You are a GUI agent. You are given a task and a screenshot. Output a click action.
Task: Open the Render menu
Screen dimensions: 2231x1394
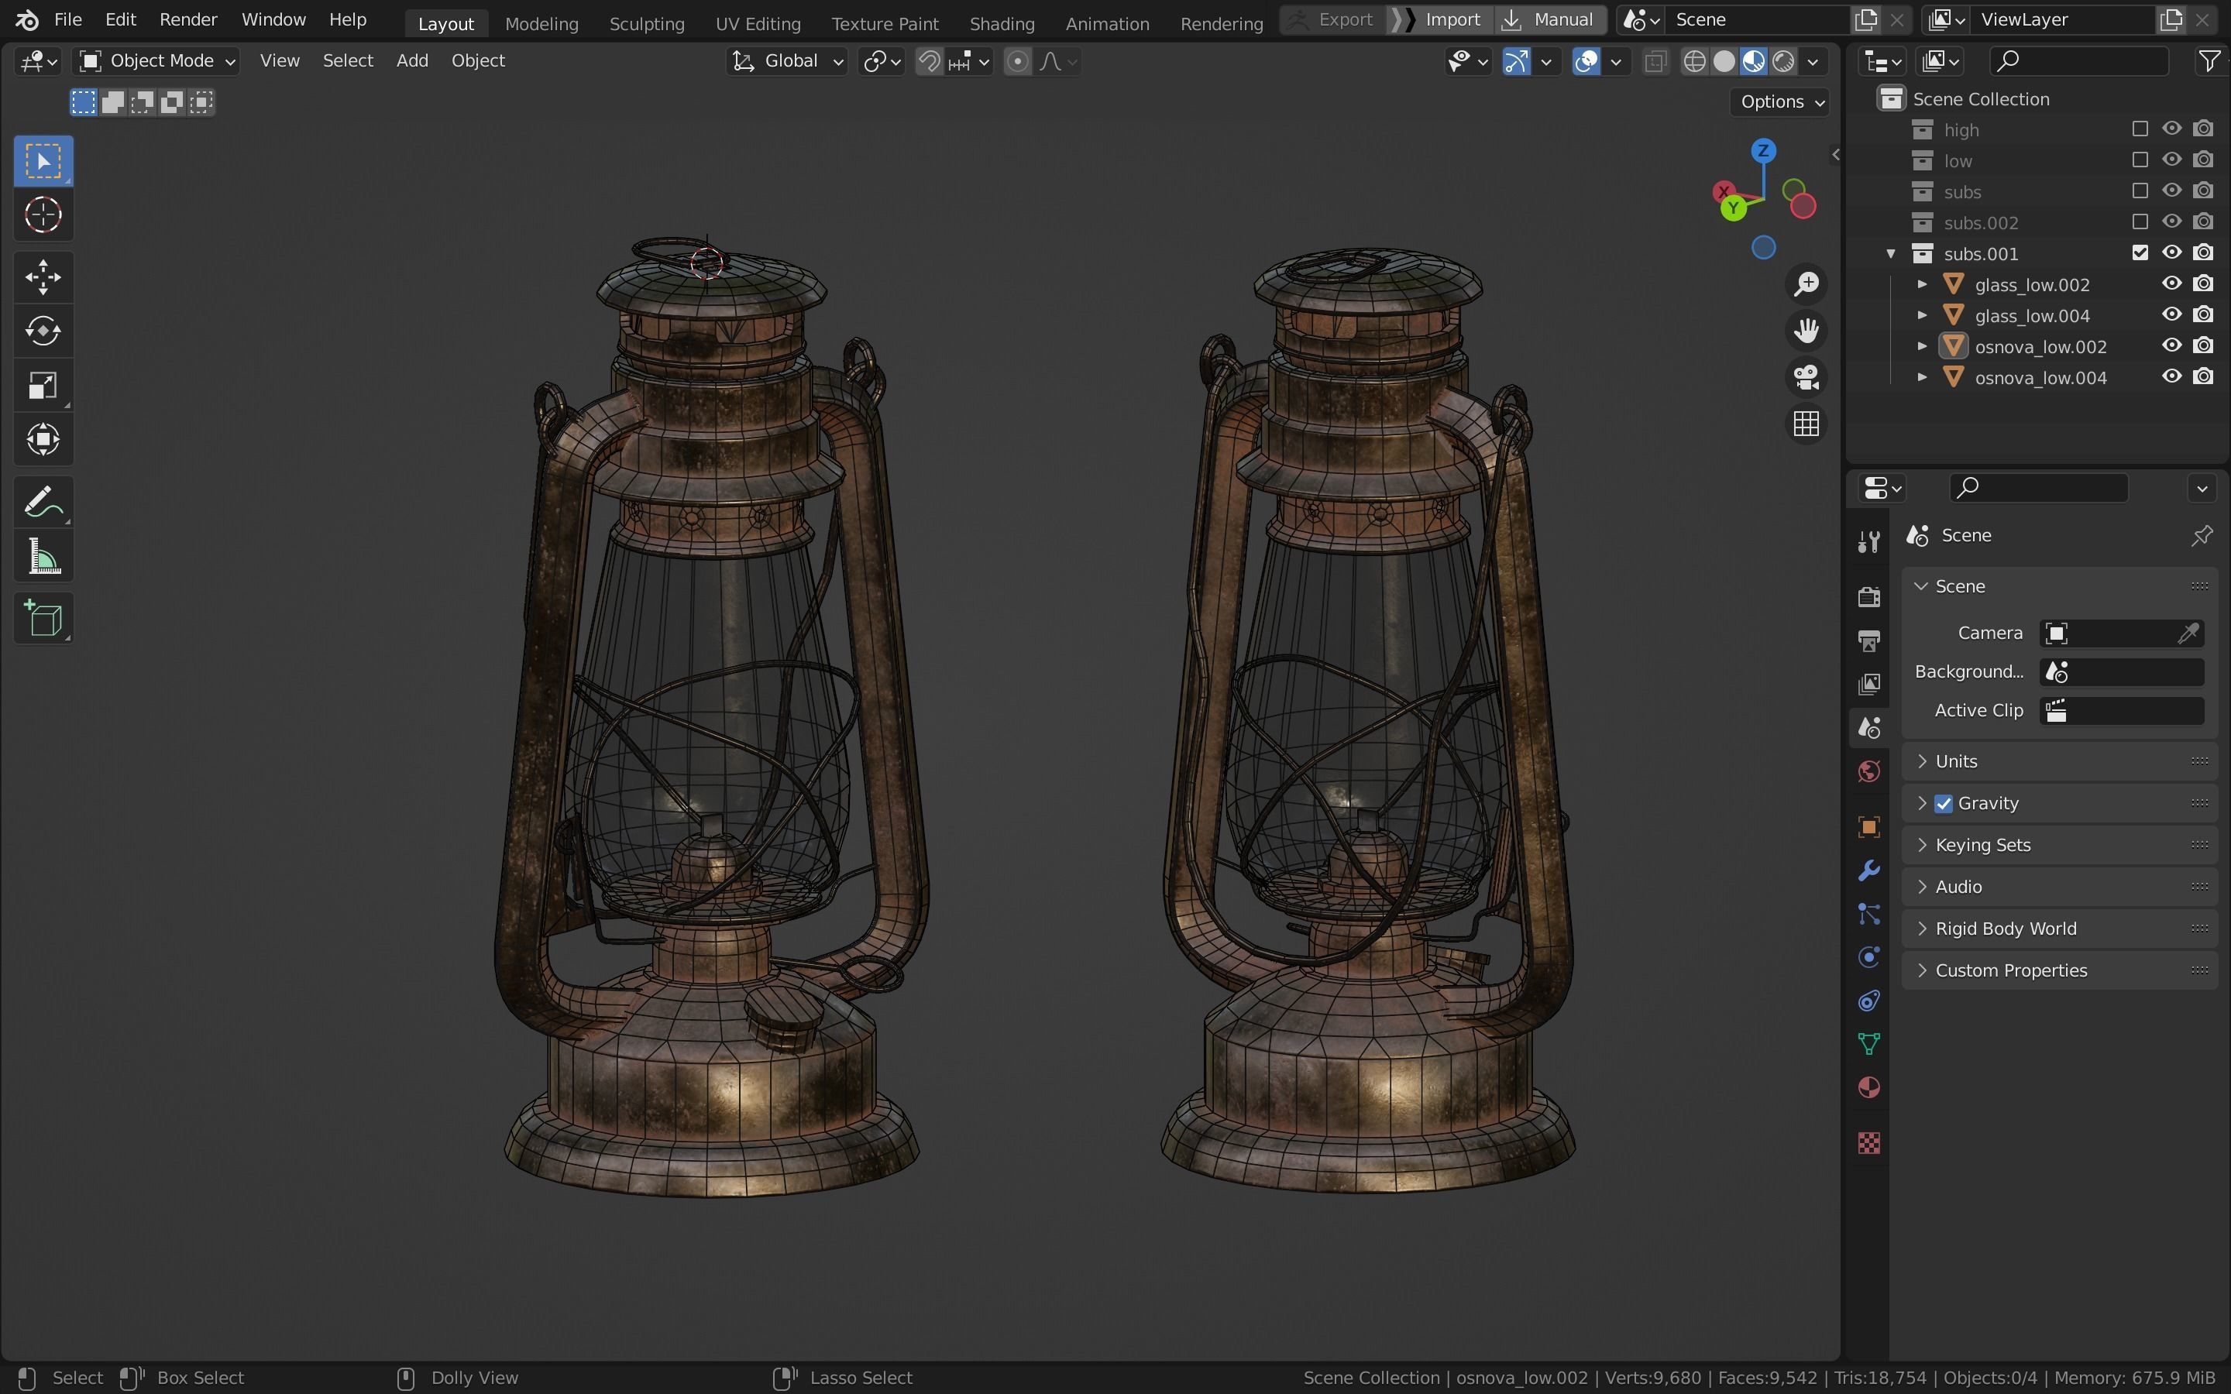pyautogui.click(x=188, y=19)
